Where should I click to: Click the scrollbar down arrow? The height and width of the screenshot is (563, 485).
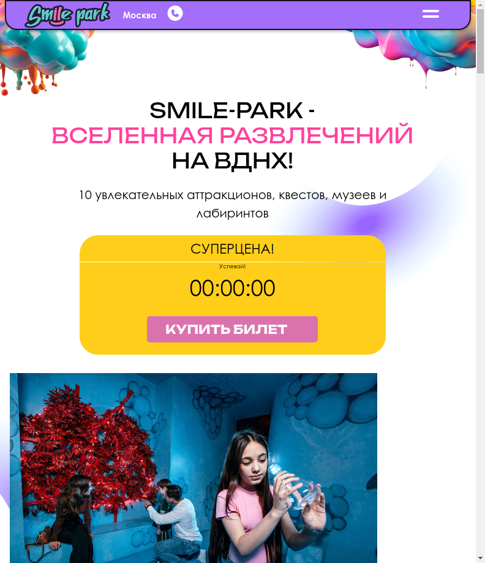480,558
